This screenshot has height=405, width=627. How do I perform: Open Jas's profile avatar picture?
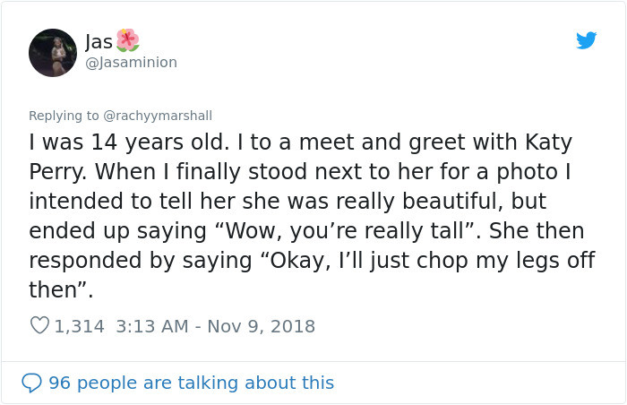pos(53,52)
